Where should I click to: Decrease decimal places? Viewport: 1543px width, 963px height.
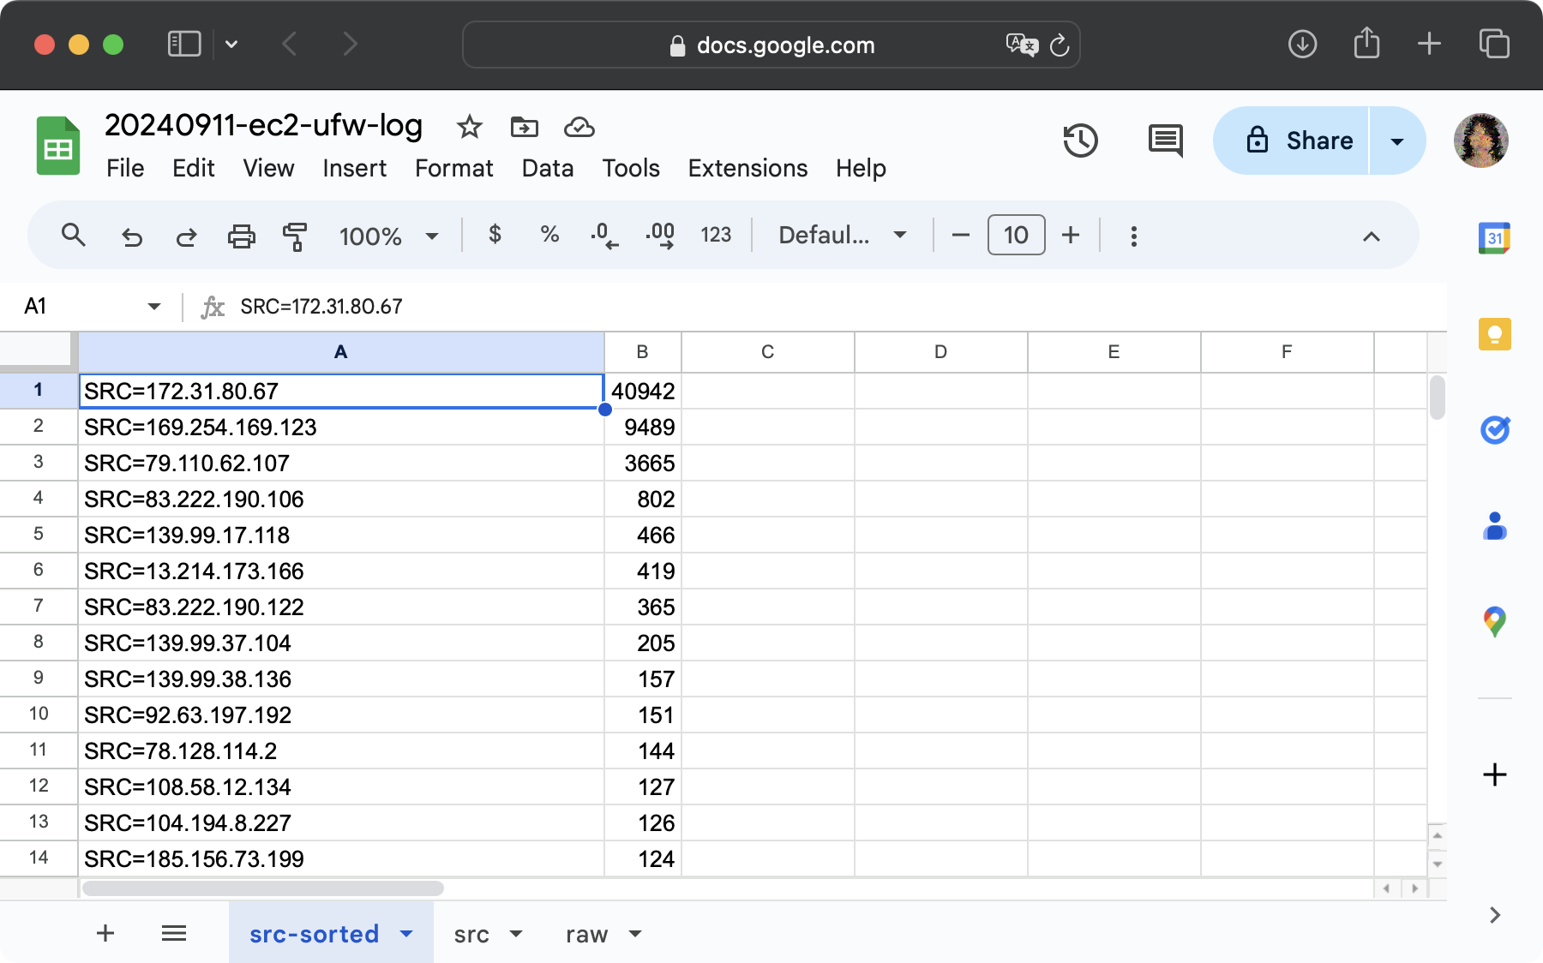tap(603, 236)
